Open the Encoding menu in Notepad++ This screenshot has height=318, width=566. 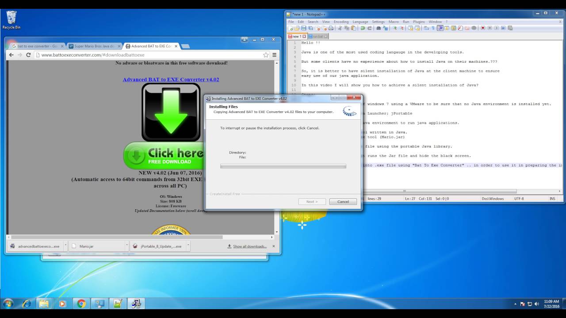point(341,22)
